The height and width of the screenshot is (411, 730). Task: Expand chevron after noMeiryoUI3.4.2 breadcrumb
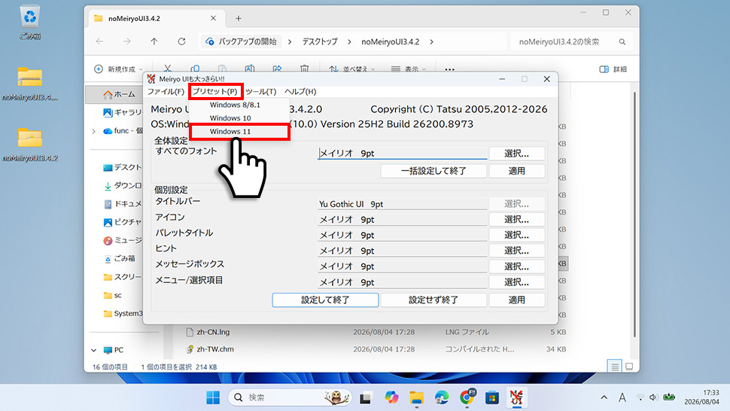click(x=431, y=41)
